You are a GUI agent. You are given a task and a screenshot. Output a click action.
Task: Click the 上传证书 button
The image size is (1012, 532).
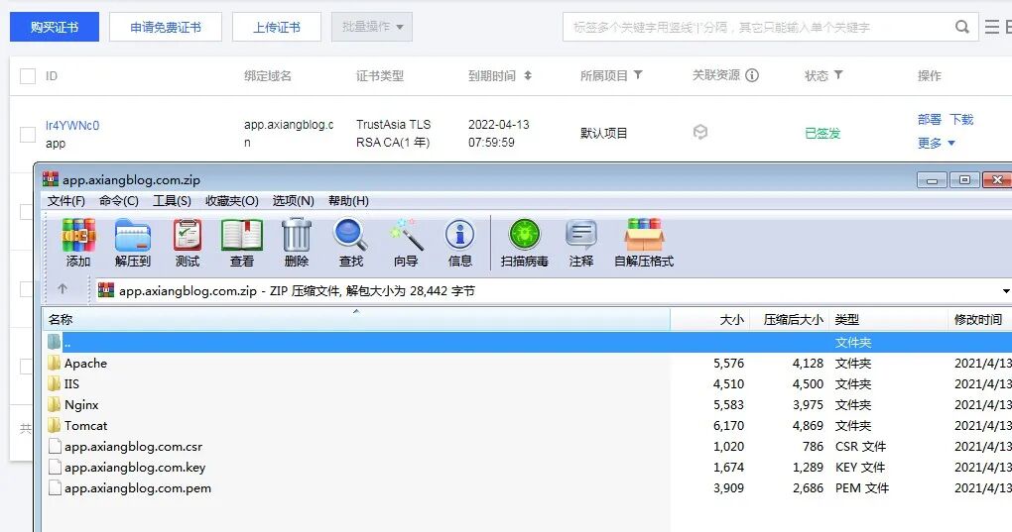tap(276, 27)
